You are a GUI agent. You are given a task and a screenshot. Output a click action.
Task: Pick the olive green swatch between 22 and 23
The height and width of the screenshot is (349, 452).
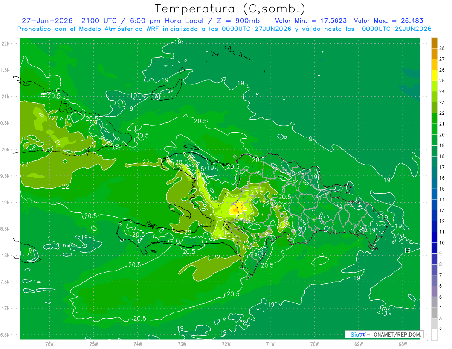434,108
